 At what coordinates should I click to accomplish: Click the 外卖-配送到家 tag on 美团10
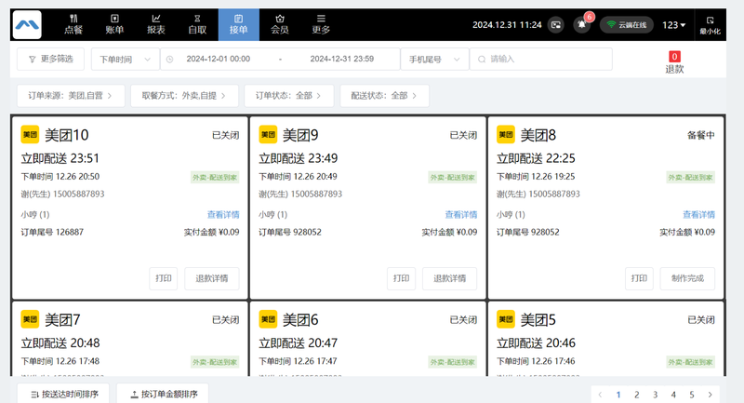215,178
